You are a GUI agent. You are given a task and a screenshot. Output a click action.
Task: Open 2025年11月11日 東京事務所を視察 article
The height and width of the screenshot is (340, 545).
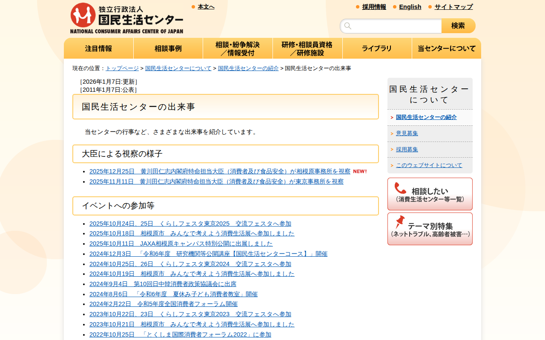point(216,181)
